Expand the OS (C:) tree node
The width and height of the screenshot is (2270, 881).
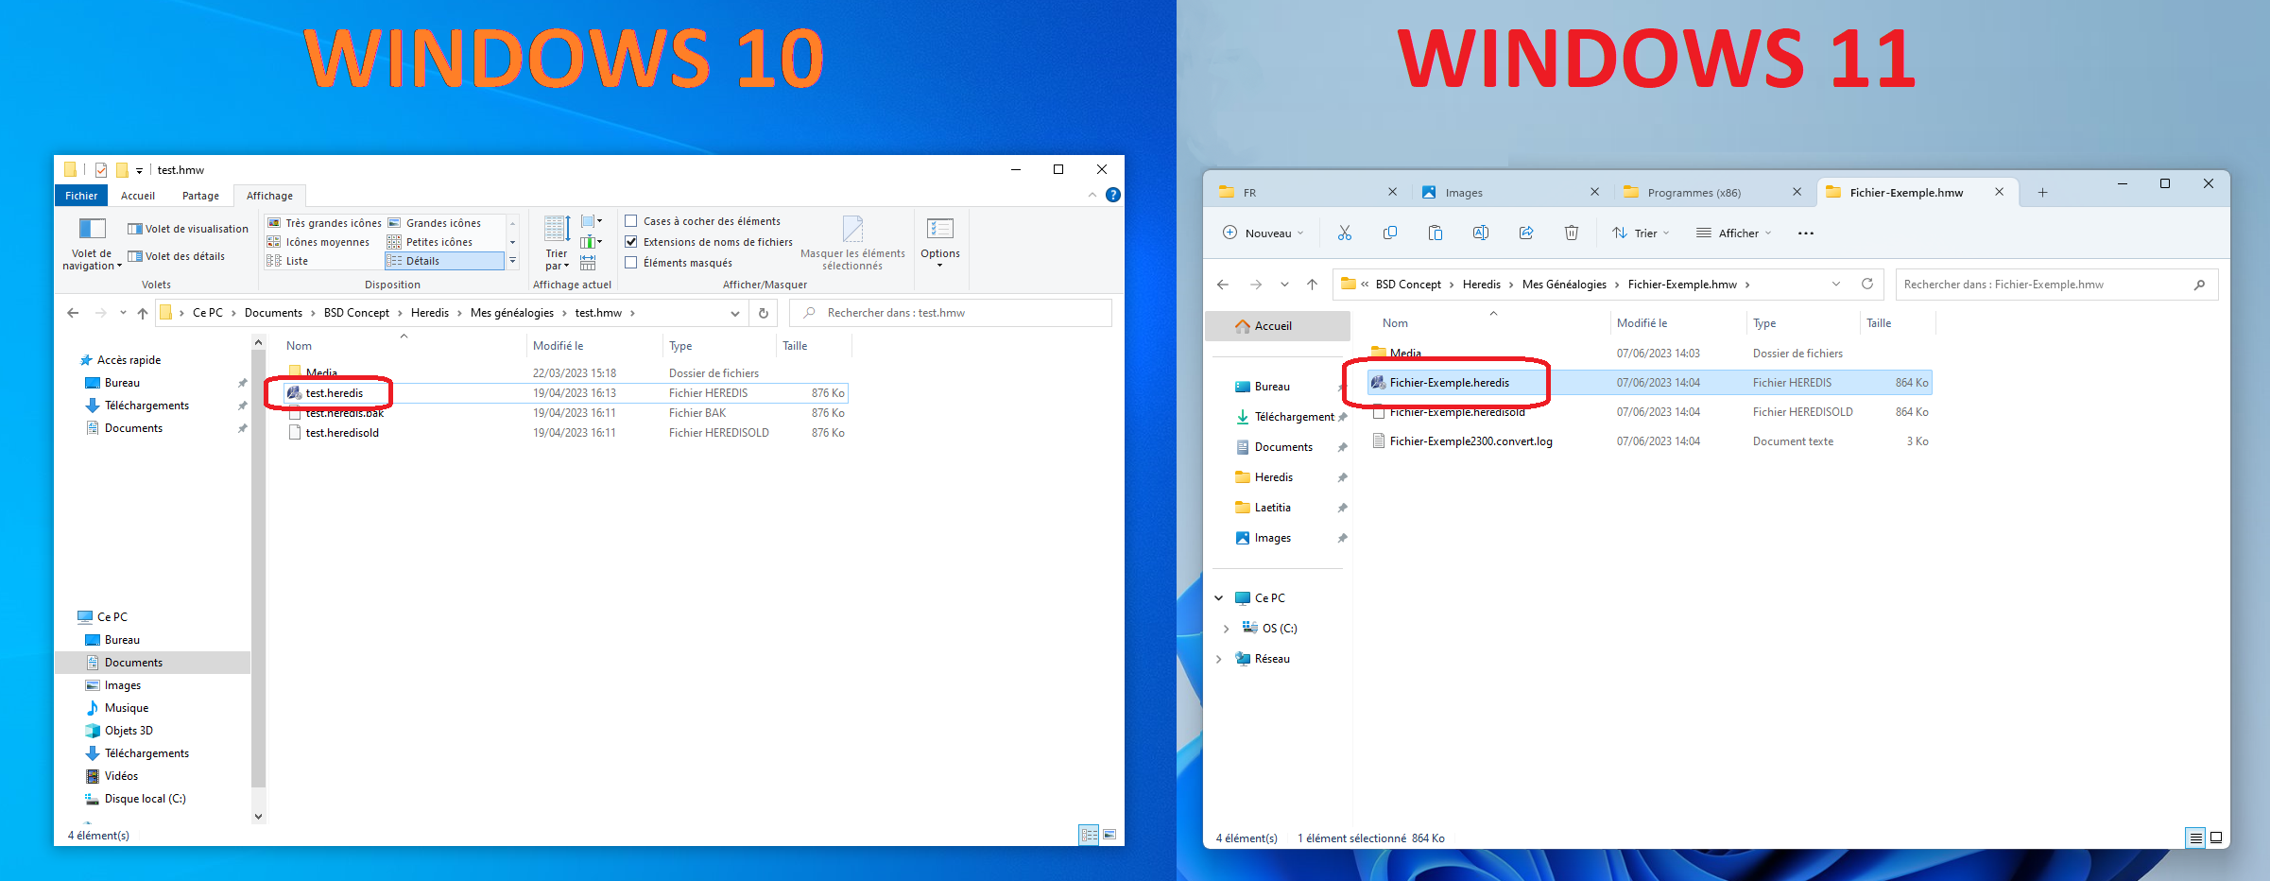click(x=1226, y=629)
